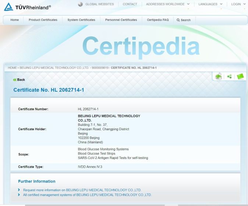The width and height of the screenshot is (248, 206).
Task: Click the Search menu item
Action: 184,20
